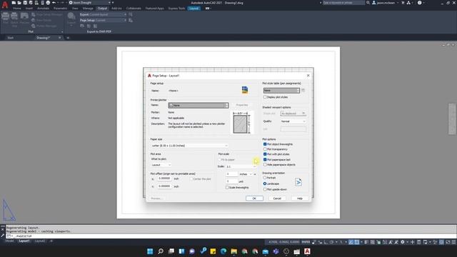The height and width of the screenshot is (257, 457).
Task: Open the Plot style table dropdown
Action: click(x=281, y=91)
